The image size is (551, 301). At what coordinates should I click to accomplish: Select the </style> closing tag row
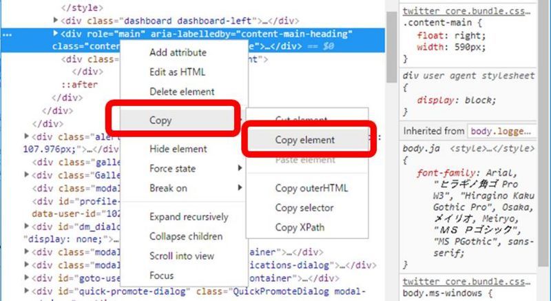(x=82, y=8)
